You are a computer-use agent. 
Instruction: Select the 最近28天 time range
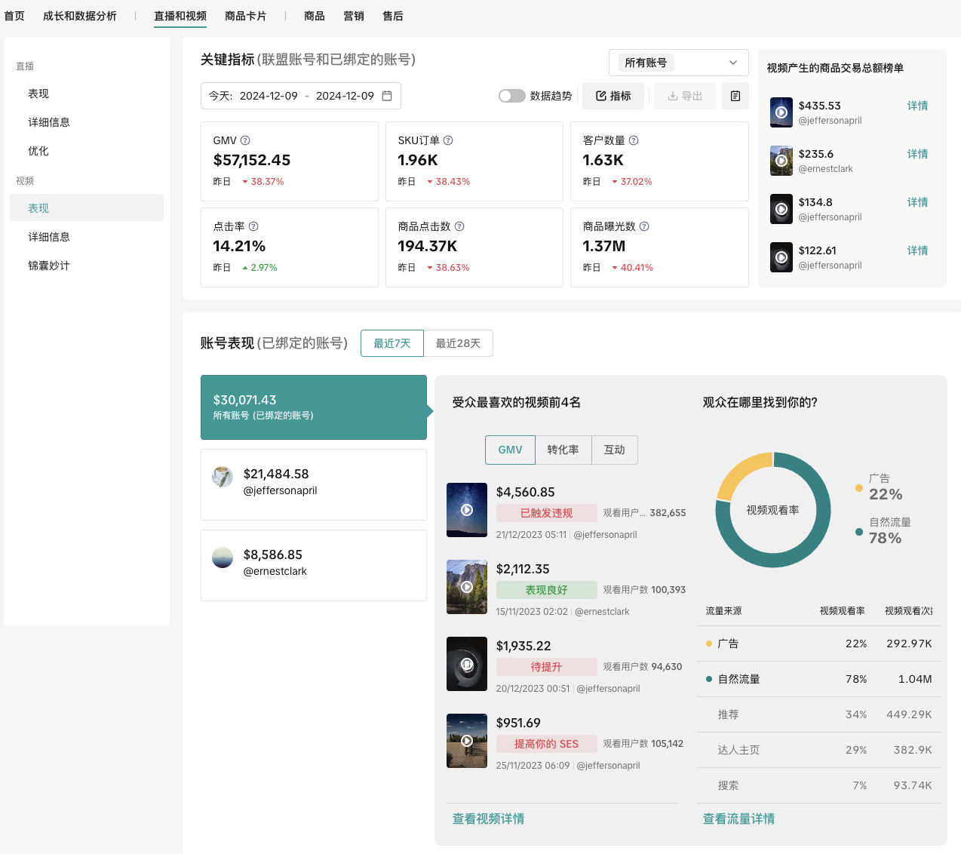(x=458, y=343)
